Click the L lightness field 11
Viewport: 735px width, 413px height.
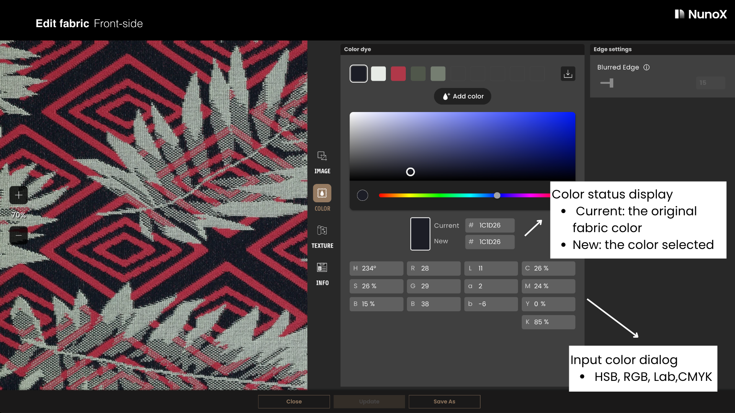point(491,268)
